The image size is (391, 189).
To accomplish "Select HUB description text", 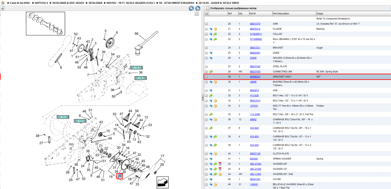I will pos(275,90).
